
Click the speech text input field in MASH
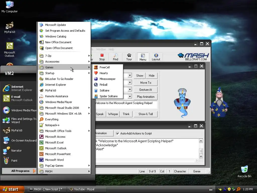[x=126, y=105]
